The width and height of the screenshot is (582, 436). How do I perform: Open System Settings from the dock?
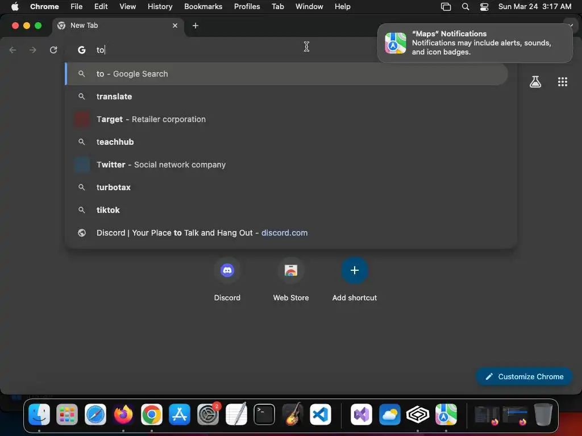[x=208, y=414]
